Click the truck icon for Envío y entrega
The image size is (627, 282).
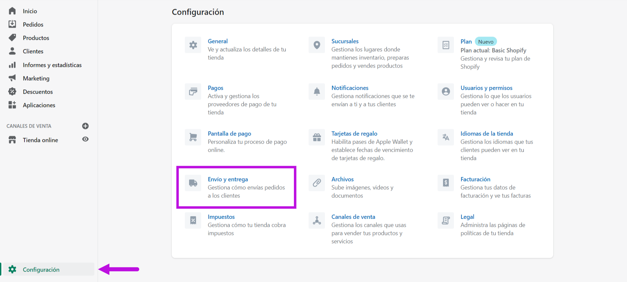[x=193, y=183]
